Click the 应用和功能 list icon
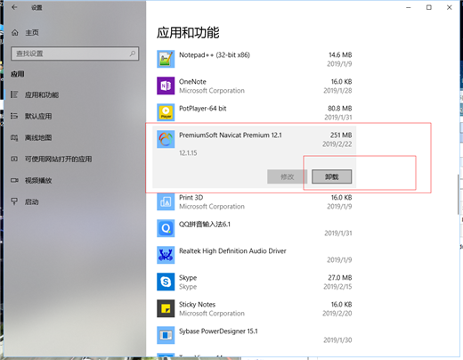 (14, 94)
